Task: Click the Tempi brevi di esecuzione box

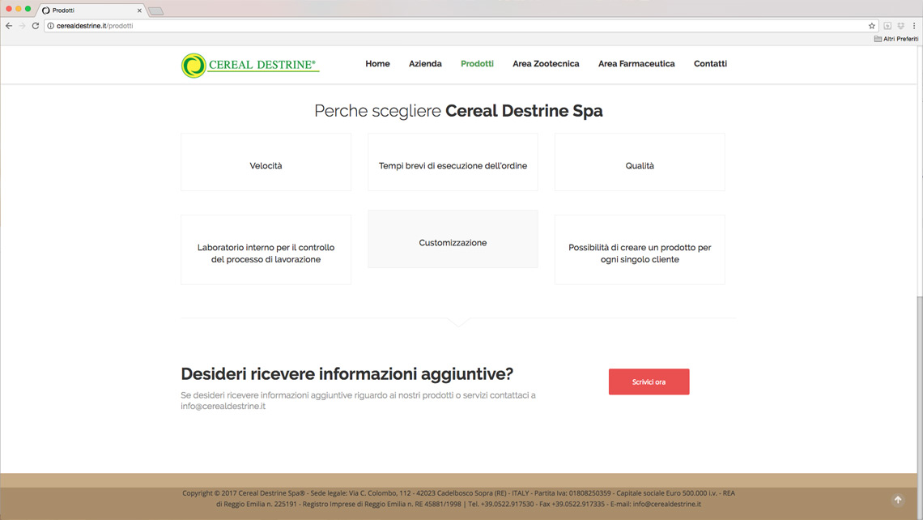Action: coord(453,162)
